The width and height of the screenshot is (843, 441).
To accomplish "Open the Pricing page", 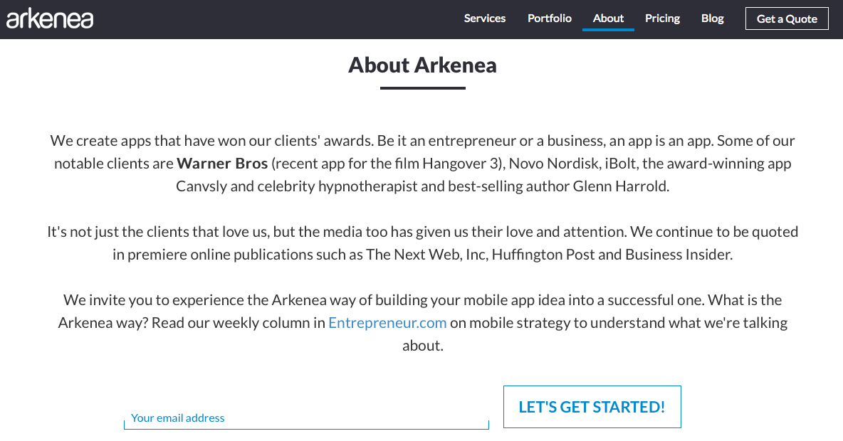I will pos(662,18).
